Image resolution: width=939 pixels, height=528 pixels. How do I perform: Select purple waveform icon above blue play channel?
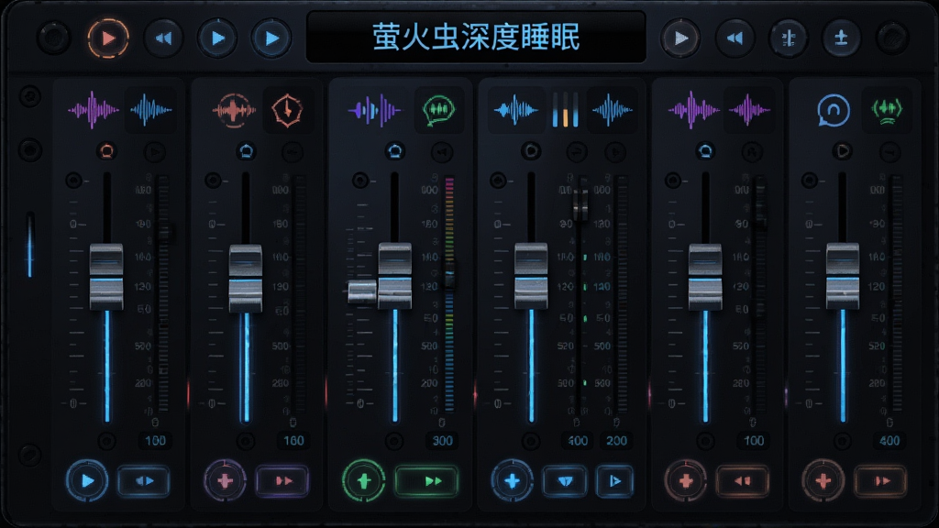click(94, 110)
